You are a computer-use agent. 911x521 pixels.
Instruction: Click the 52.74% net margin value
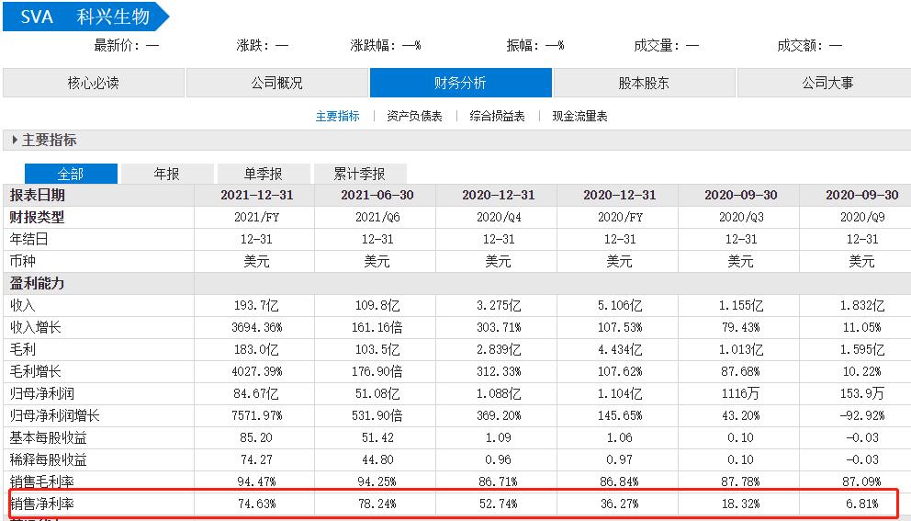tap(499, 504)
